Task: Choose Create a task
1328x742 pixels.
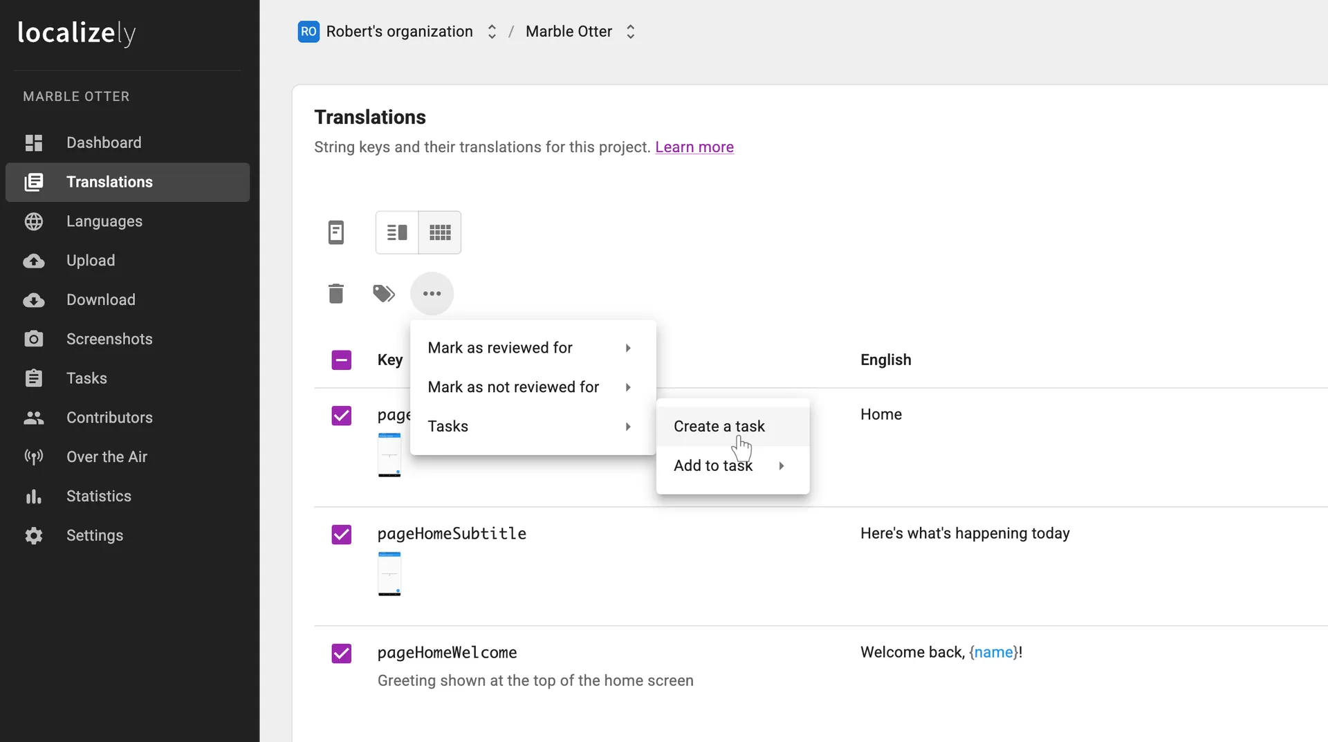Action: (x=732, y=427)
